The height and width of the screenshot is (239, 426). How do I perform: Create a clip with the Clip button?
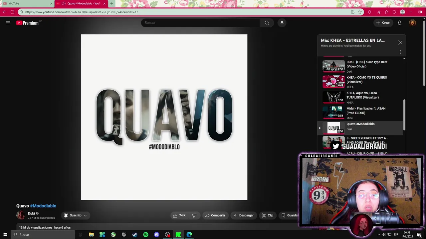click(268, 215)
